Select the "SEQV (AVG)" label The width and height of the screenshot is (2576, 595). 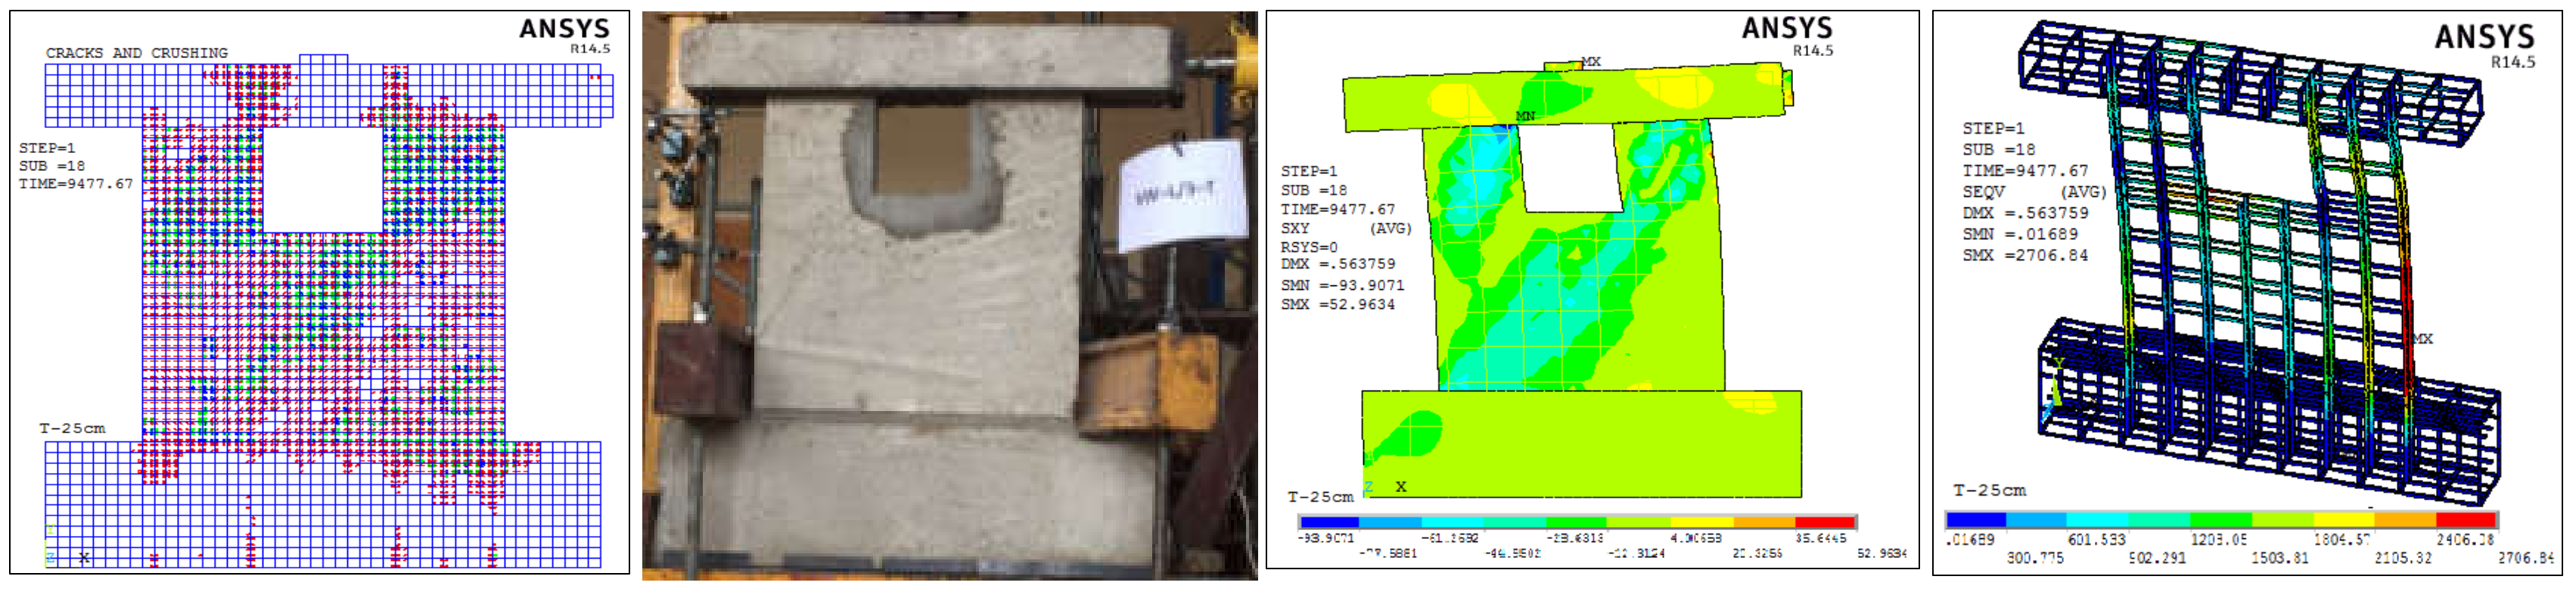click(2034, 191)
